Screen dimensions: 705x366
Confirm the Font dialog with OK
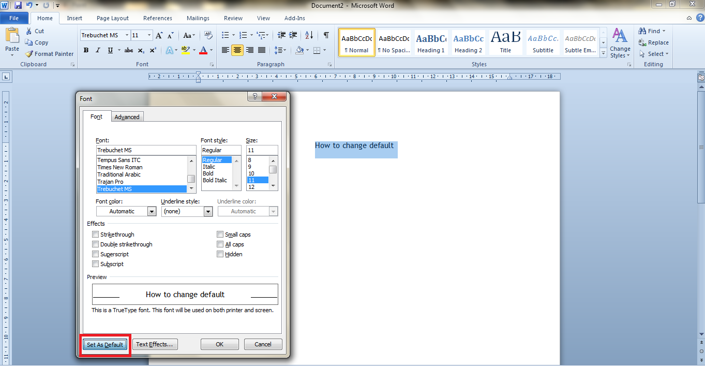[x=220, y=344]
